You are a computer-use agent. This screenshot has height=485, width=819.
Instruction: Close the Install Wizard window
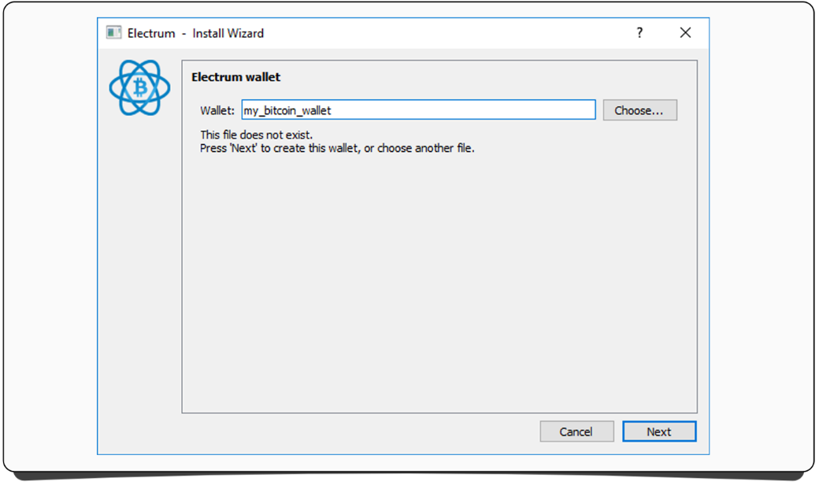click(685, 33)
